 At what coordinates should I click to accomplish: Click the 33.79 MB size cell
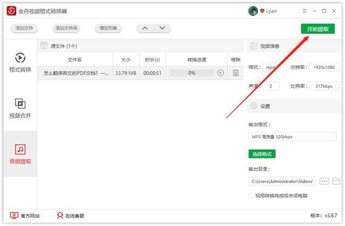point(126,73)
